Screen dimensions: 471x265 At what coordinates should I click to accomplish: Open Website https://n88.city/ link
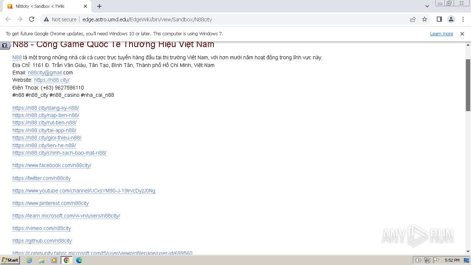click(x=52, y=80)
